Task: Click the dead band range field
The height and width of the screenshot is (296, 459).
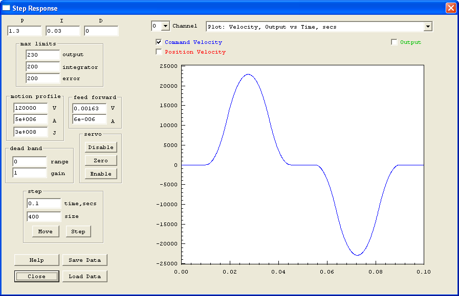Action: click(29, 161)
